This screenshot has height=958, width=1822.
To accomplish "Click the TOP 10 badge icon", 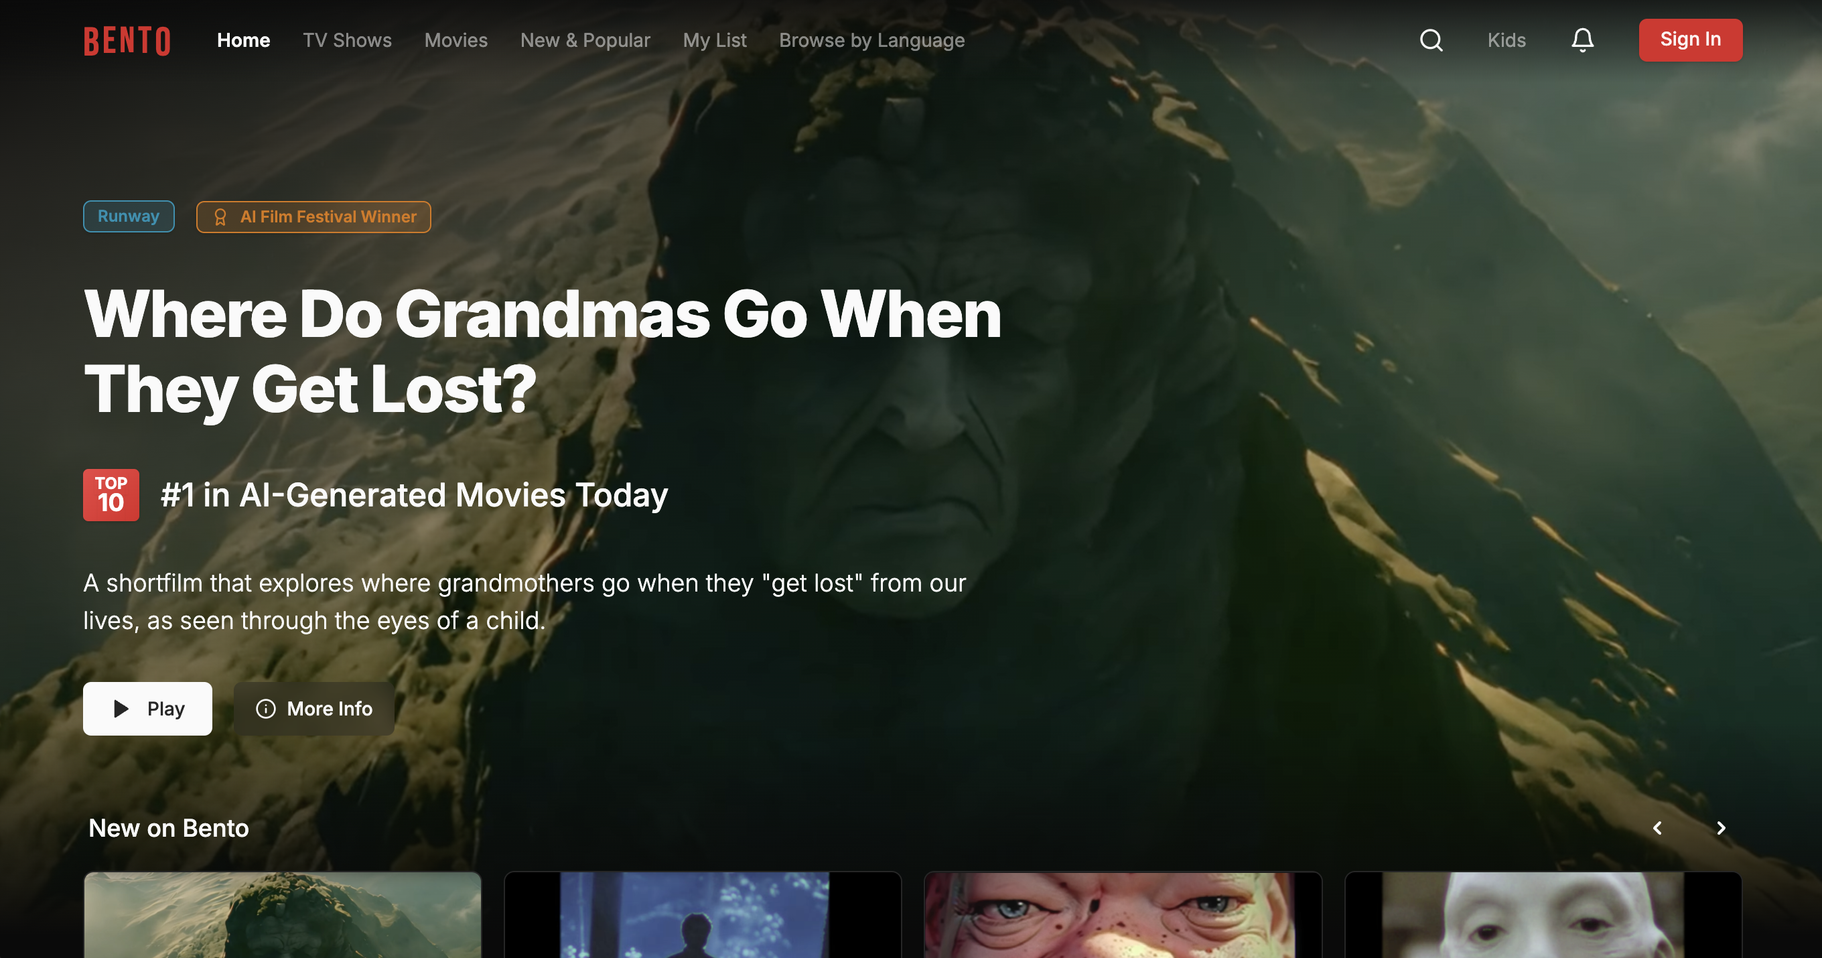I will tap(111, 495).
